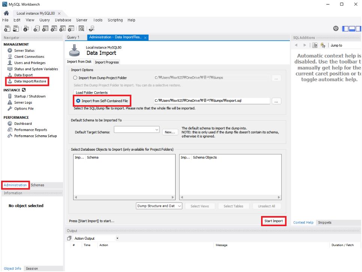Screen dimensions: 362x272
Task: Open the Default Target Schema dropdown
Action: click(137, 130)
